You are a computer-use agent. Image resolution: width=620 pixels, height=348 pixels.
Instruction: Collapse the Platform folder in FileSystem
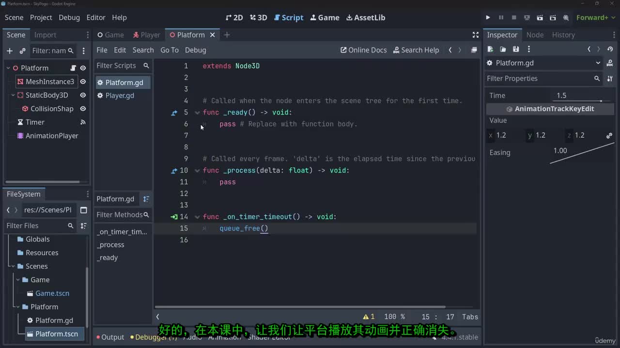pyautogui.click(x=18, y=307)
